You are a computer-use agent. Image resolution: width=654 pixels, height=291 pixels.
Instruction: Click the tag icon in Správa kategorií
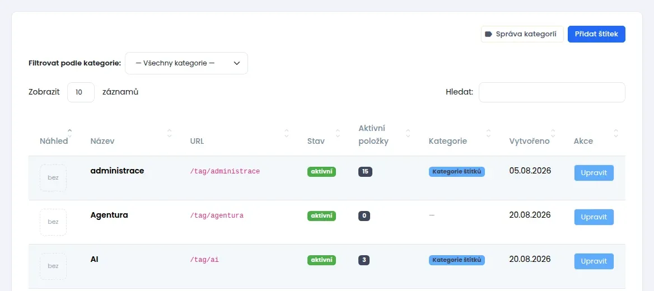coord(488,34)
